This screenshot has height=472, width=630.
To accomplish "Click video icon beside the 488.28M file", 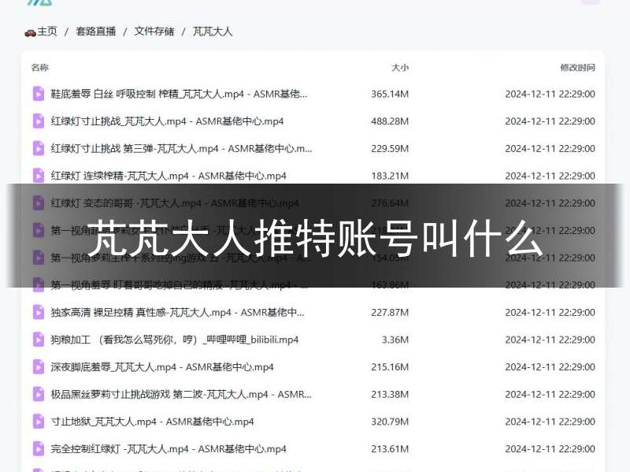I will coord(38,121).
